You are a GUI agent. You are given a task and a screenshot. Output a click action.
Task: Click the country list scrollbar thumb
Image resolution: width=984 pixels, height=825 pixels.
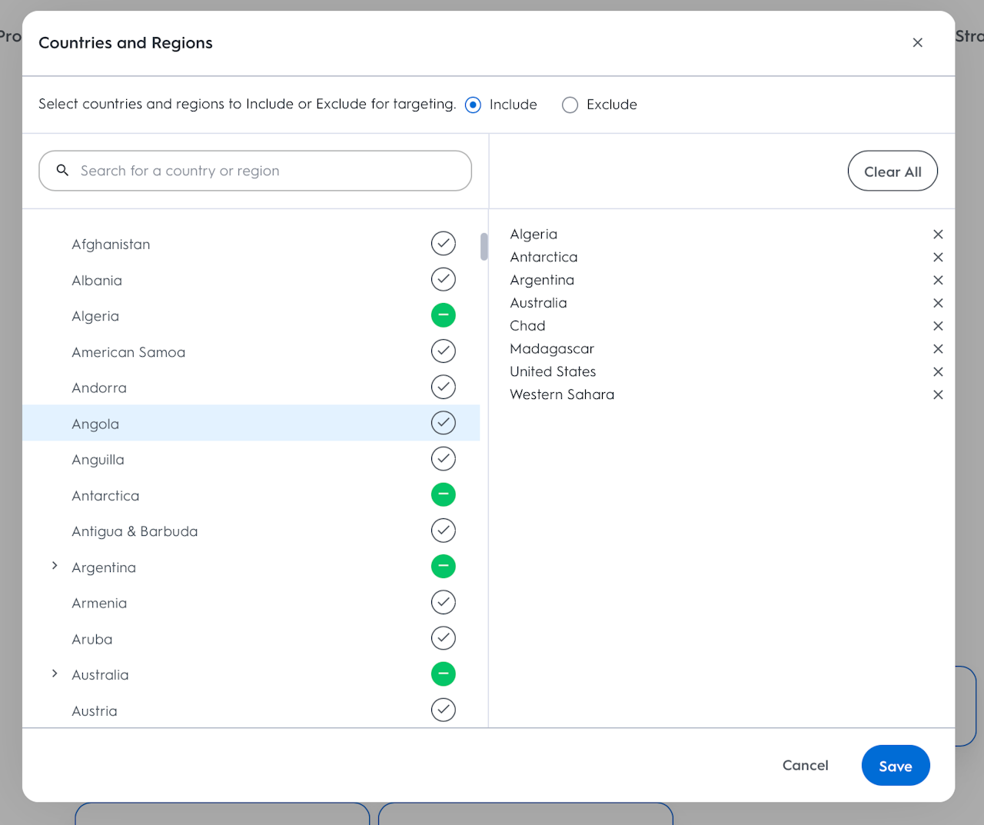(484, 247)
